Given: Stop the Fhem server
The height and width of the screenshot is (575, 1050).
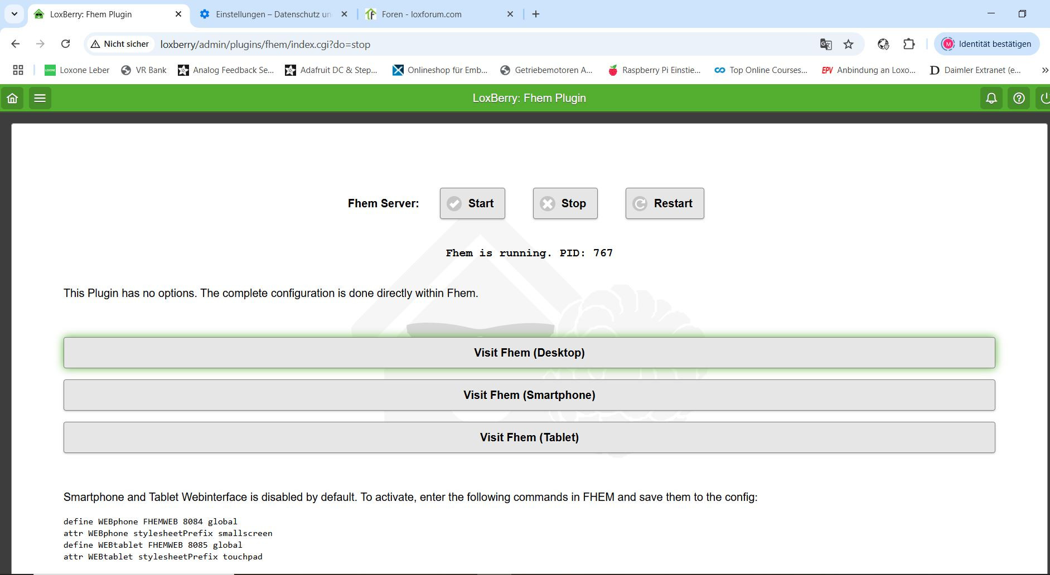Looking at the screenshot, I should pos(565,203).
